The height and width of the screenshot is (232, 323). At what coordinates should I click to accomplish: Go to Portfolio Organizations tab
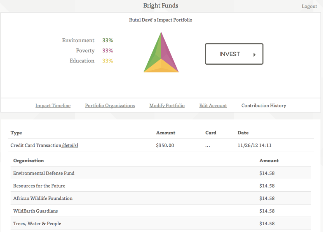[110, 106]
